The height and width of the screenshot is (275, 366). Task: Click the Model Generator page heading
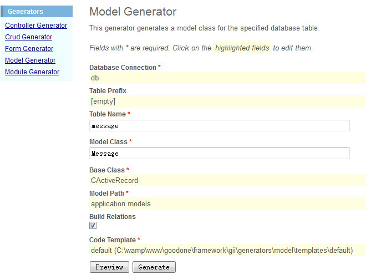[x=133, y=12]
